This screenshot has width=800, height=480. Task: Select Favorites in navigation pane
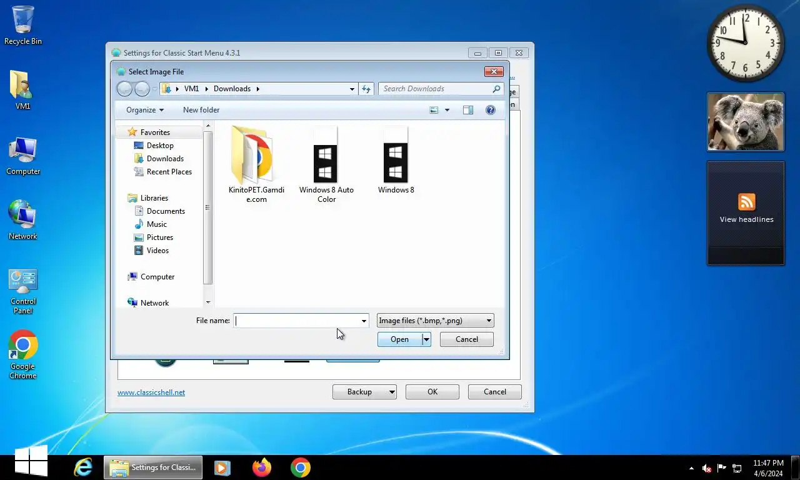(155, 132)
